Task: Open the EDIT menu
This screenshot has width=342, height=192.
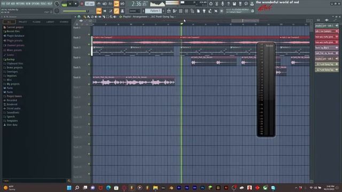Action: pos(8,4)
